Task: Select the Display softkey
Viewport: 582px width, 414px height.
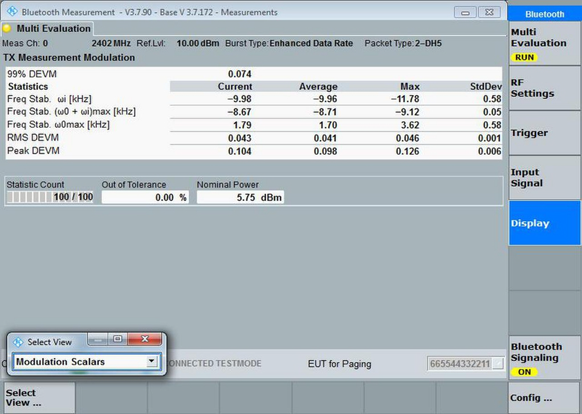Action: pos(544,223)
